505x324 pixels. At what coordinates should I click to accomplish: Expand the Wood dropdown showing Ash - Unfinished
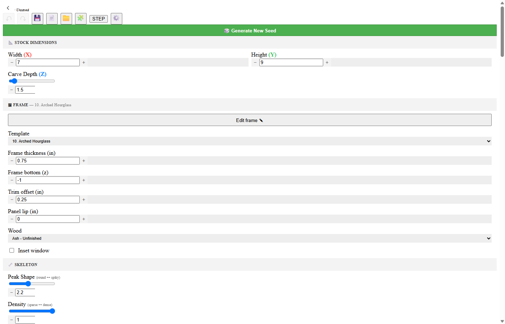(250, 238)
